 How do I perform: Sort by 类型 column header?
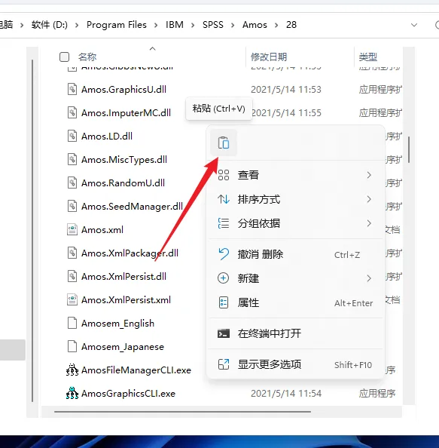click(368, 57)
